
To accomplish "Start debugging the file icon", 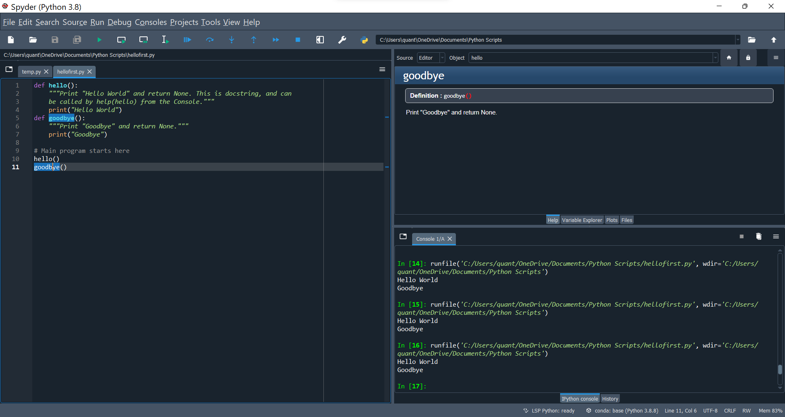I will (x=187, y=40).
